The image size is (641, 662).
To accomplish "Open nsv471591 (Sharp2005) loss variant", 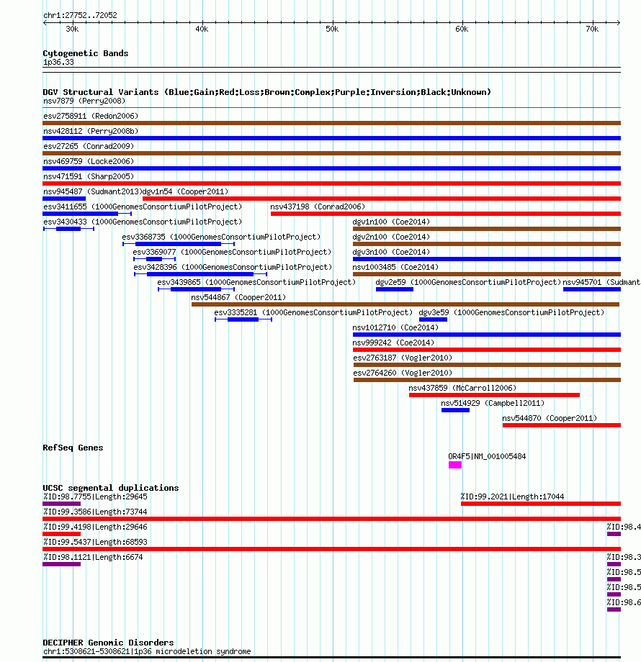I will [332, 183].
